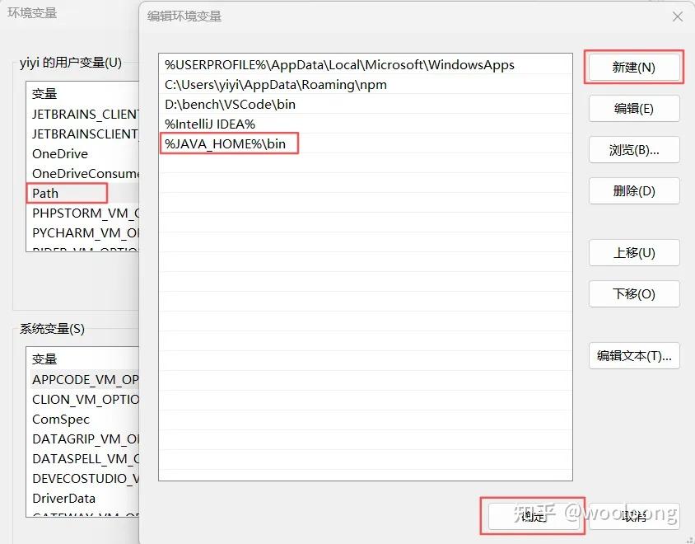Open the 浏览(B) browse dialog
Image resolution: width=695 pixels, height=544 pixels.
(633, 149)
